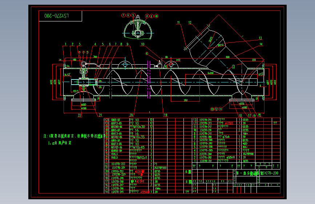Select leader number 22 below the left outlet
The height and width of the screenshot is (204, 315).
[80, 115]
